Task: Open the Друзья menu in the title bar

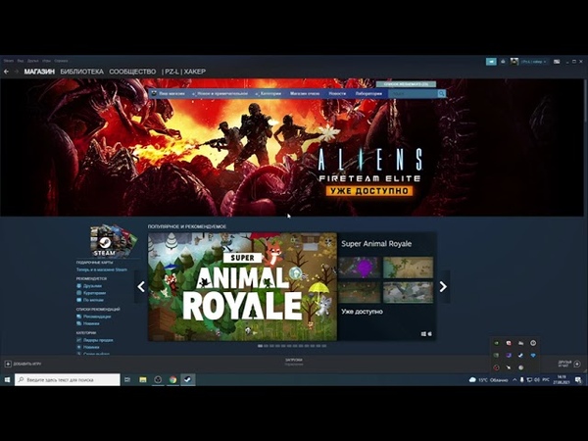Action: click(x=33, y=61)
